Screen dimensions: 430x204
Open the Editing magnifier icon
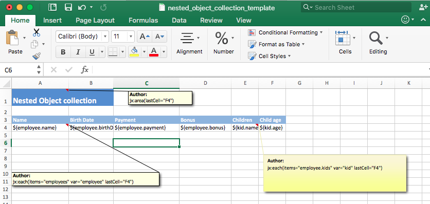coord(375,38)
